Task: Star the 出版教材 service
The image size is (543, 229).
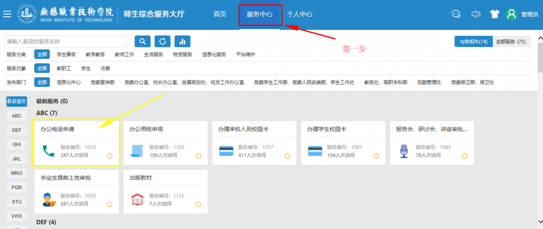Action: coord(198,204)
